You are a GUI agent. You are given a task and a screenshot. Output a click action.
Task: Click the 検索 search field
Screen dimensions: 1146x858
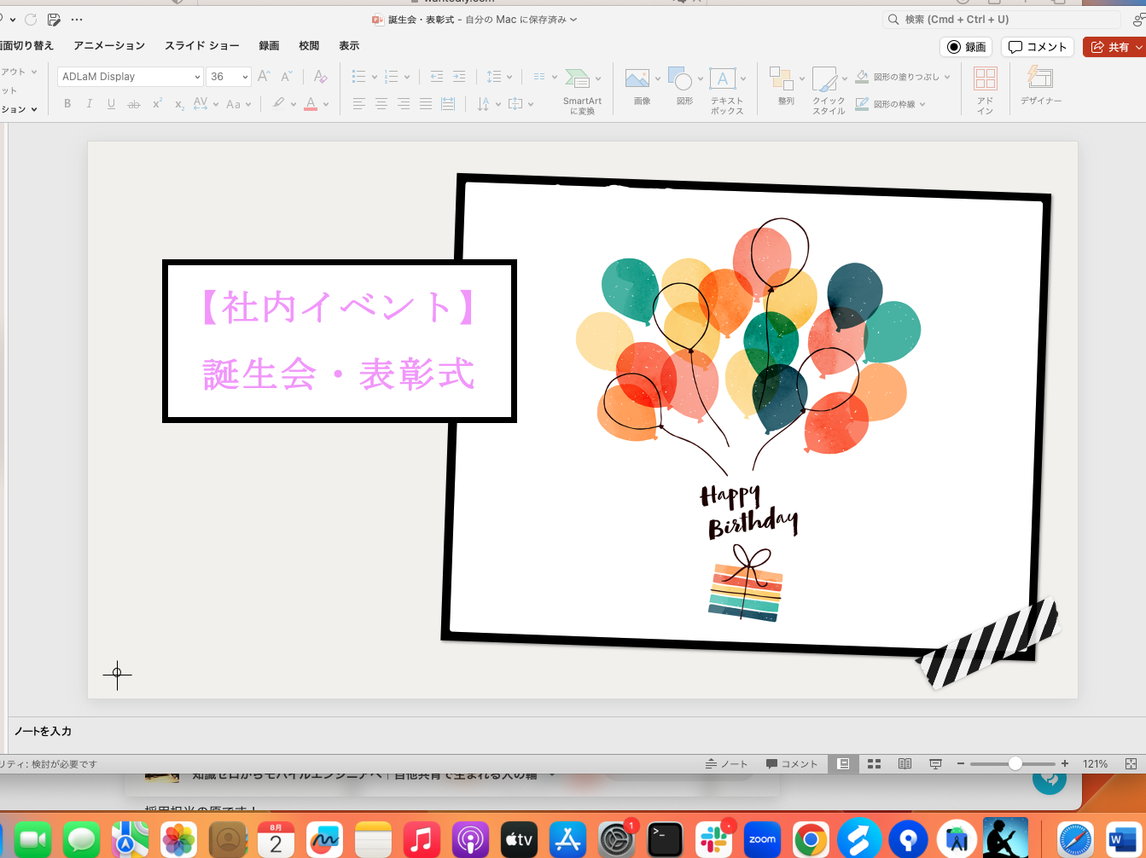click(x=1002, y=19)
